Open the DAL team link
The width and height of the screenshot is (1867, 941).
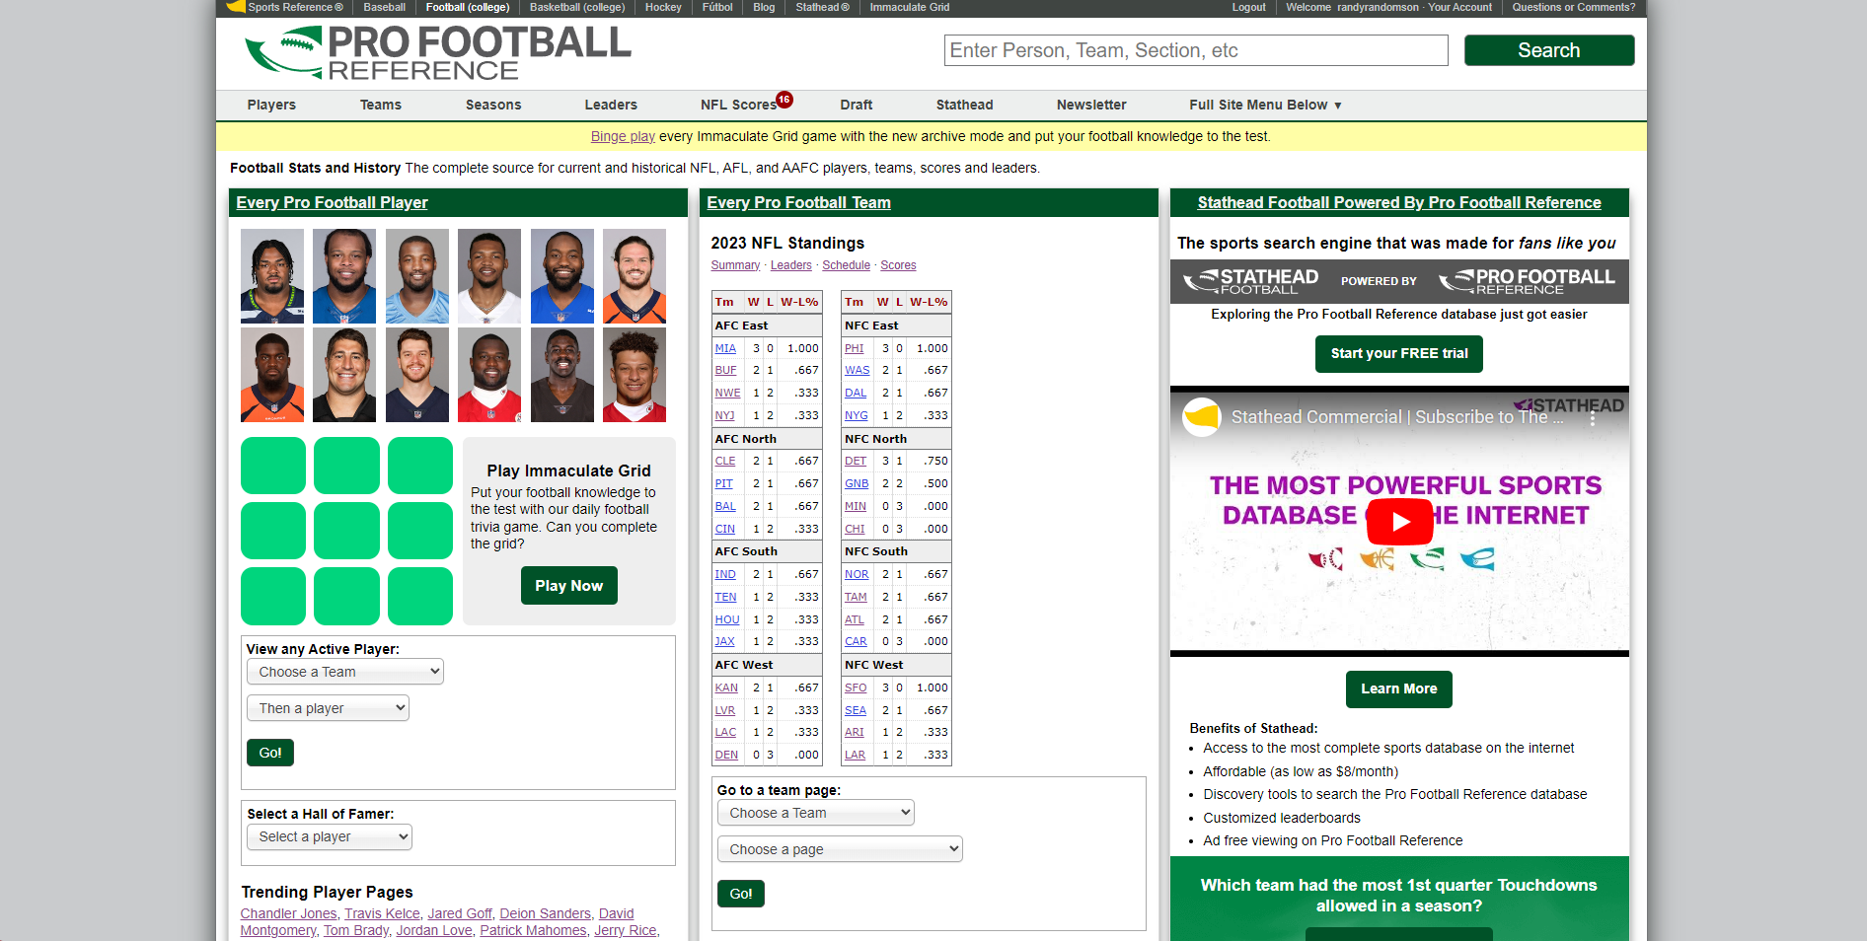coord(855,393)
